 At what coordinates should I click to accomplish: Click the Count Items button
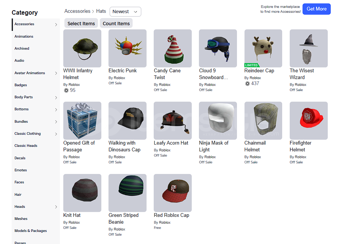116,23
